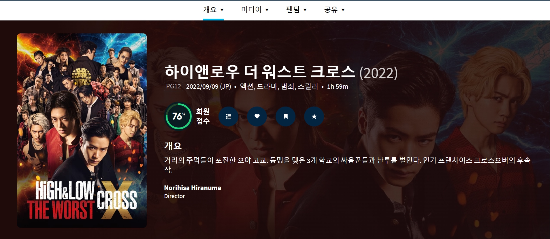Expand the 공유 share menu
This screenshot has width=550, height=239.
[334, 10]
